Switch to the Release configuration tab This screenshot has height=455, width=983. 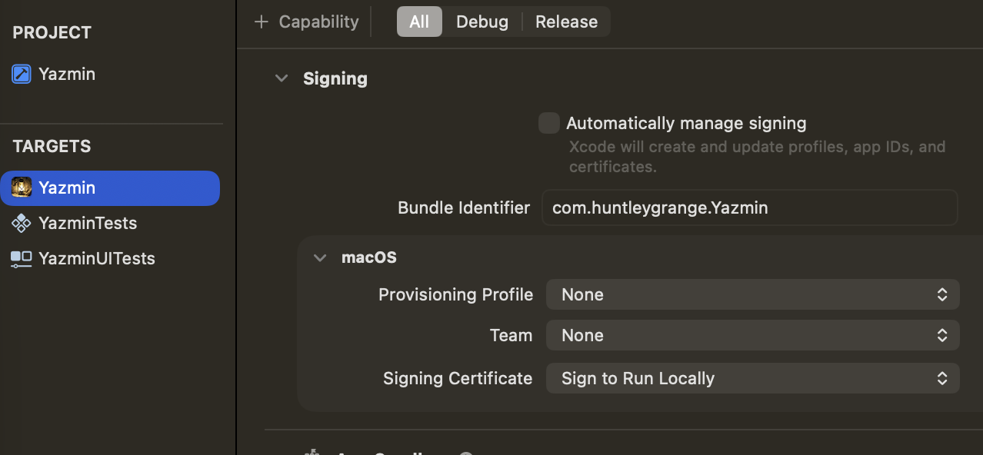coord(567,22)
